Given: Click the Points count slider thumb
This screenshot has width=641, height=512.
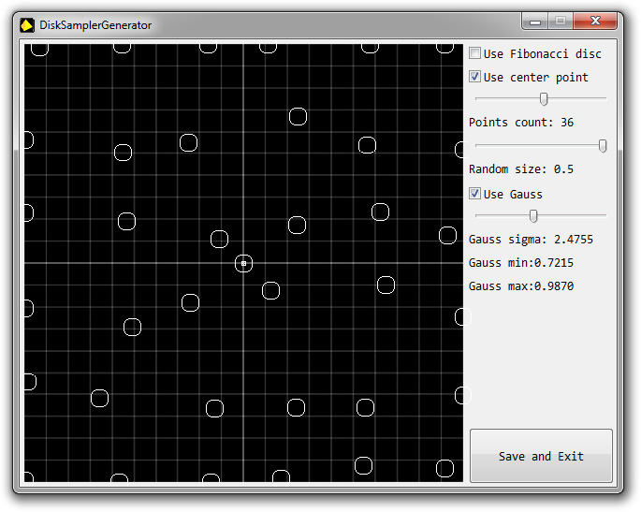Looking at the screenshot, I should point(544,99).
